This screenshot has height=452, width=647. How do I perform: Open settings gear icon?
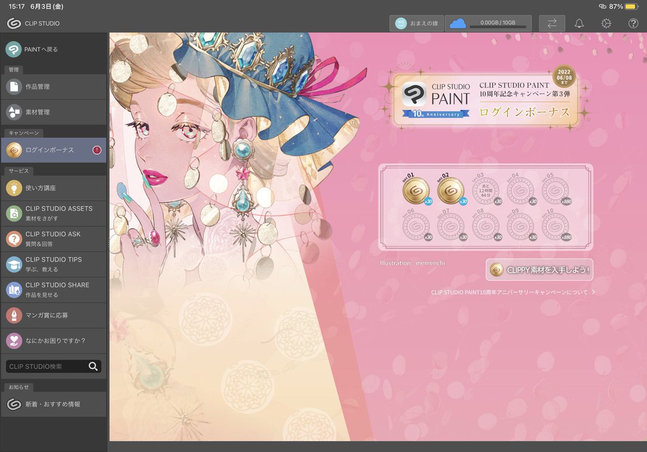tap(606, 23)
